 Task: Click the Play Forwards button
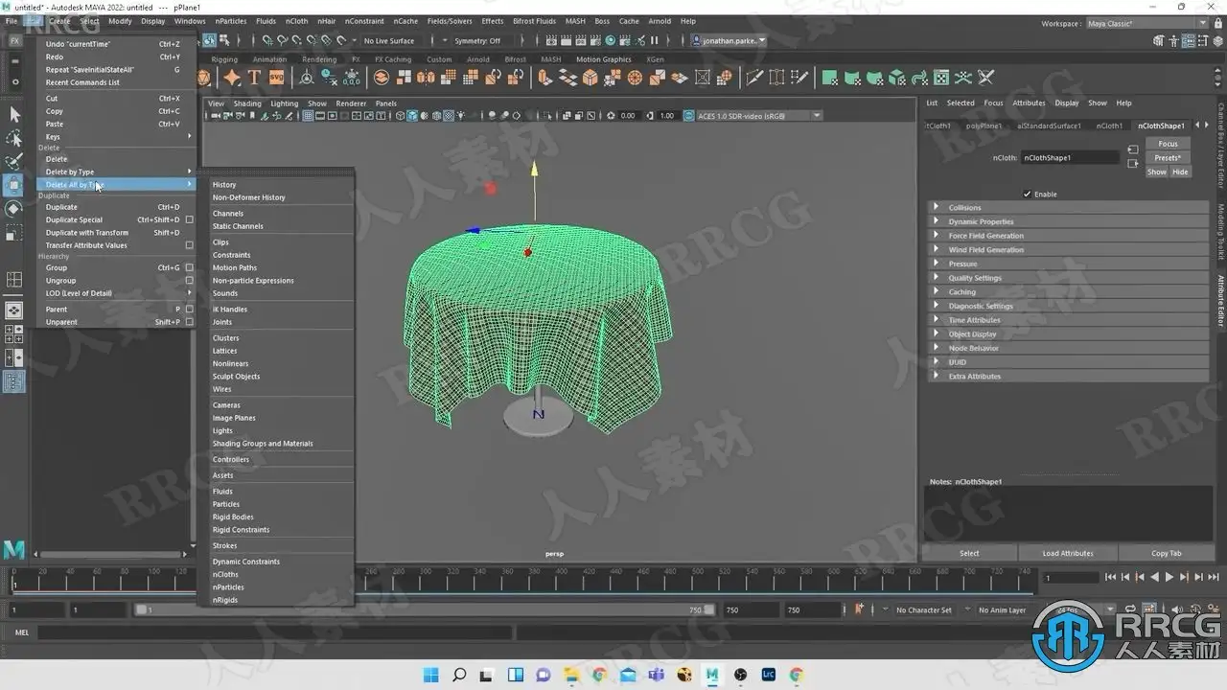(x=1169, y=577)
